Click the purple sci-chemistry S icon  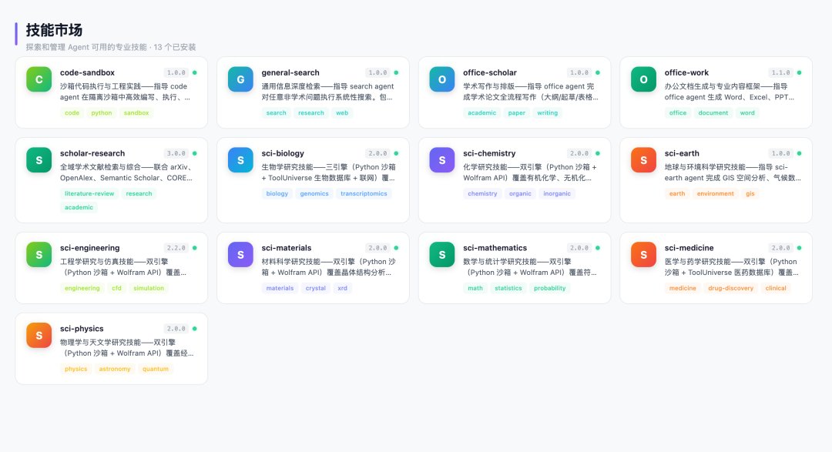coord(442,160)
